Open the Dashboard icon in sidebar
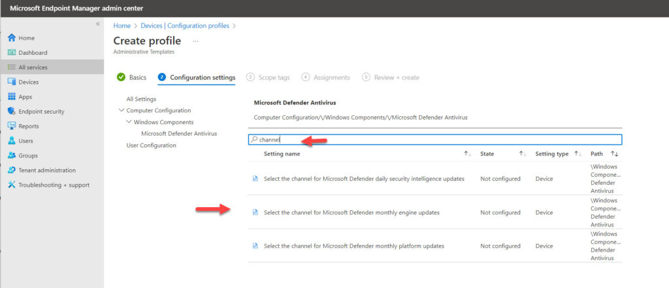669x288 pixels. [12, 52]
